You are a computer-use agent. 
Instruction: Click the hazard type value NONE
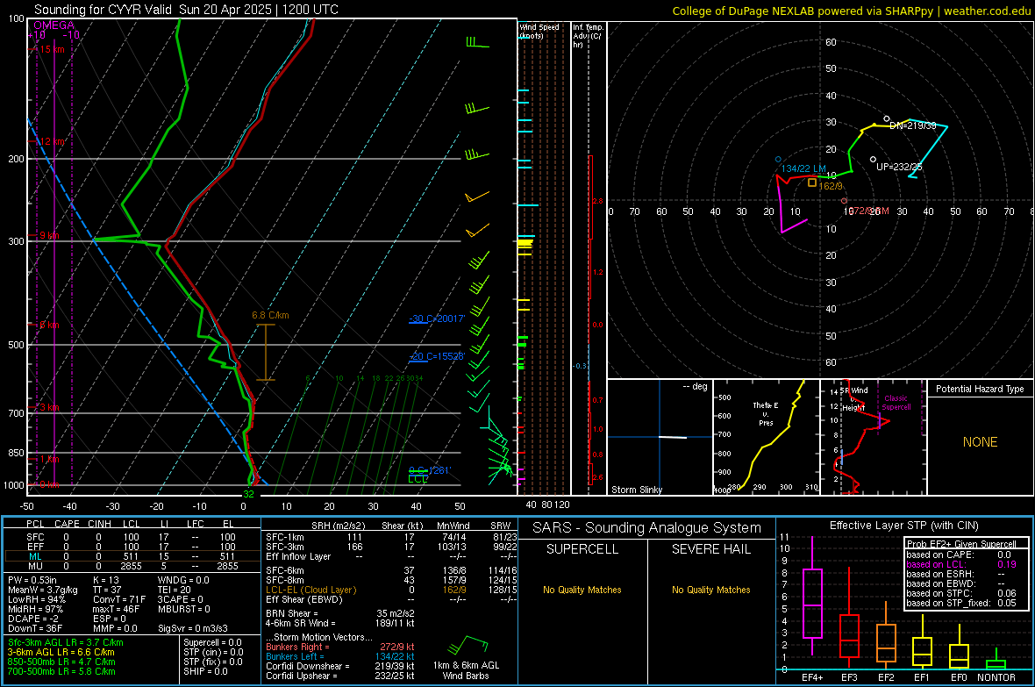[980, 442]
